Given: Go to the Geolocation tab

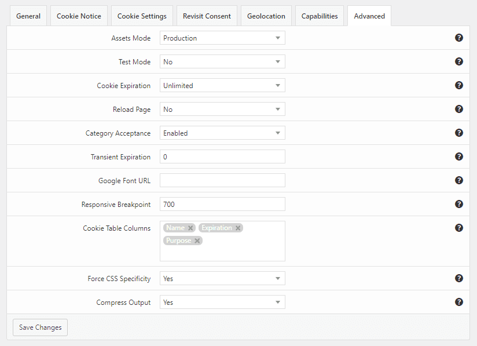Looking at the screenshot, I should coord(266,16).
